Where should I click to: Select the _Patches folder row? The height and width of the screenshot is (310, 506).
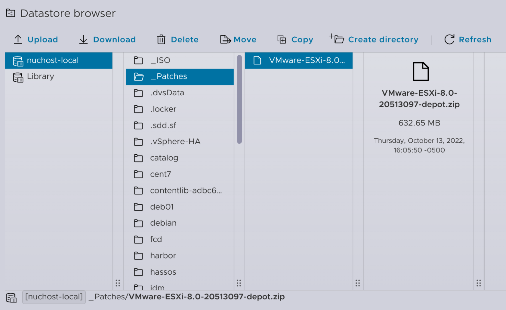click(x=180, y=76)
